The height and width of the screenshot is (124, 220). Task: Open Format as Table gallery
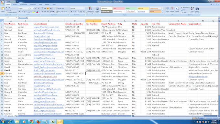97,10
